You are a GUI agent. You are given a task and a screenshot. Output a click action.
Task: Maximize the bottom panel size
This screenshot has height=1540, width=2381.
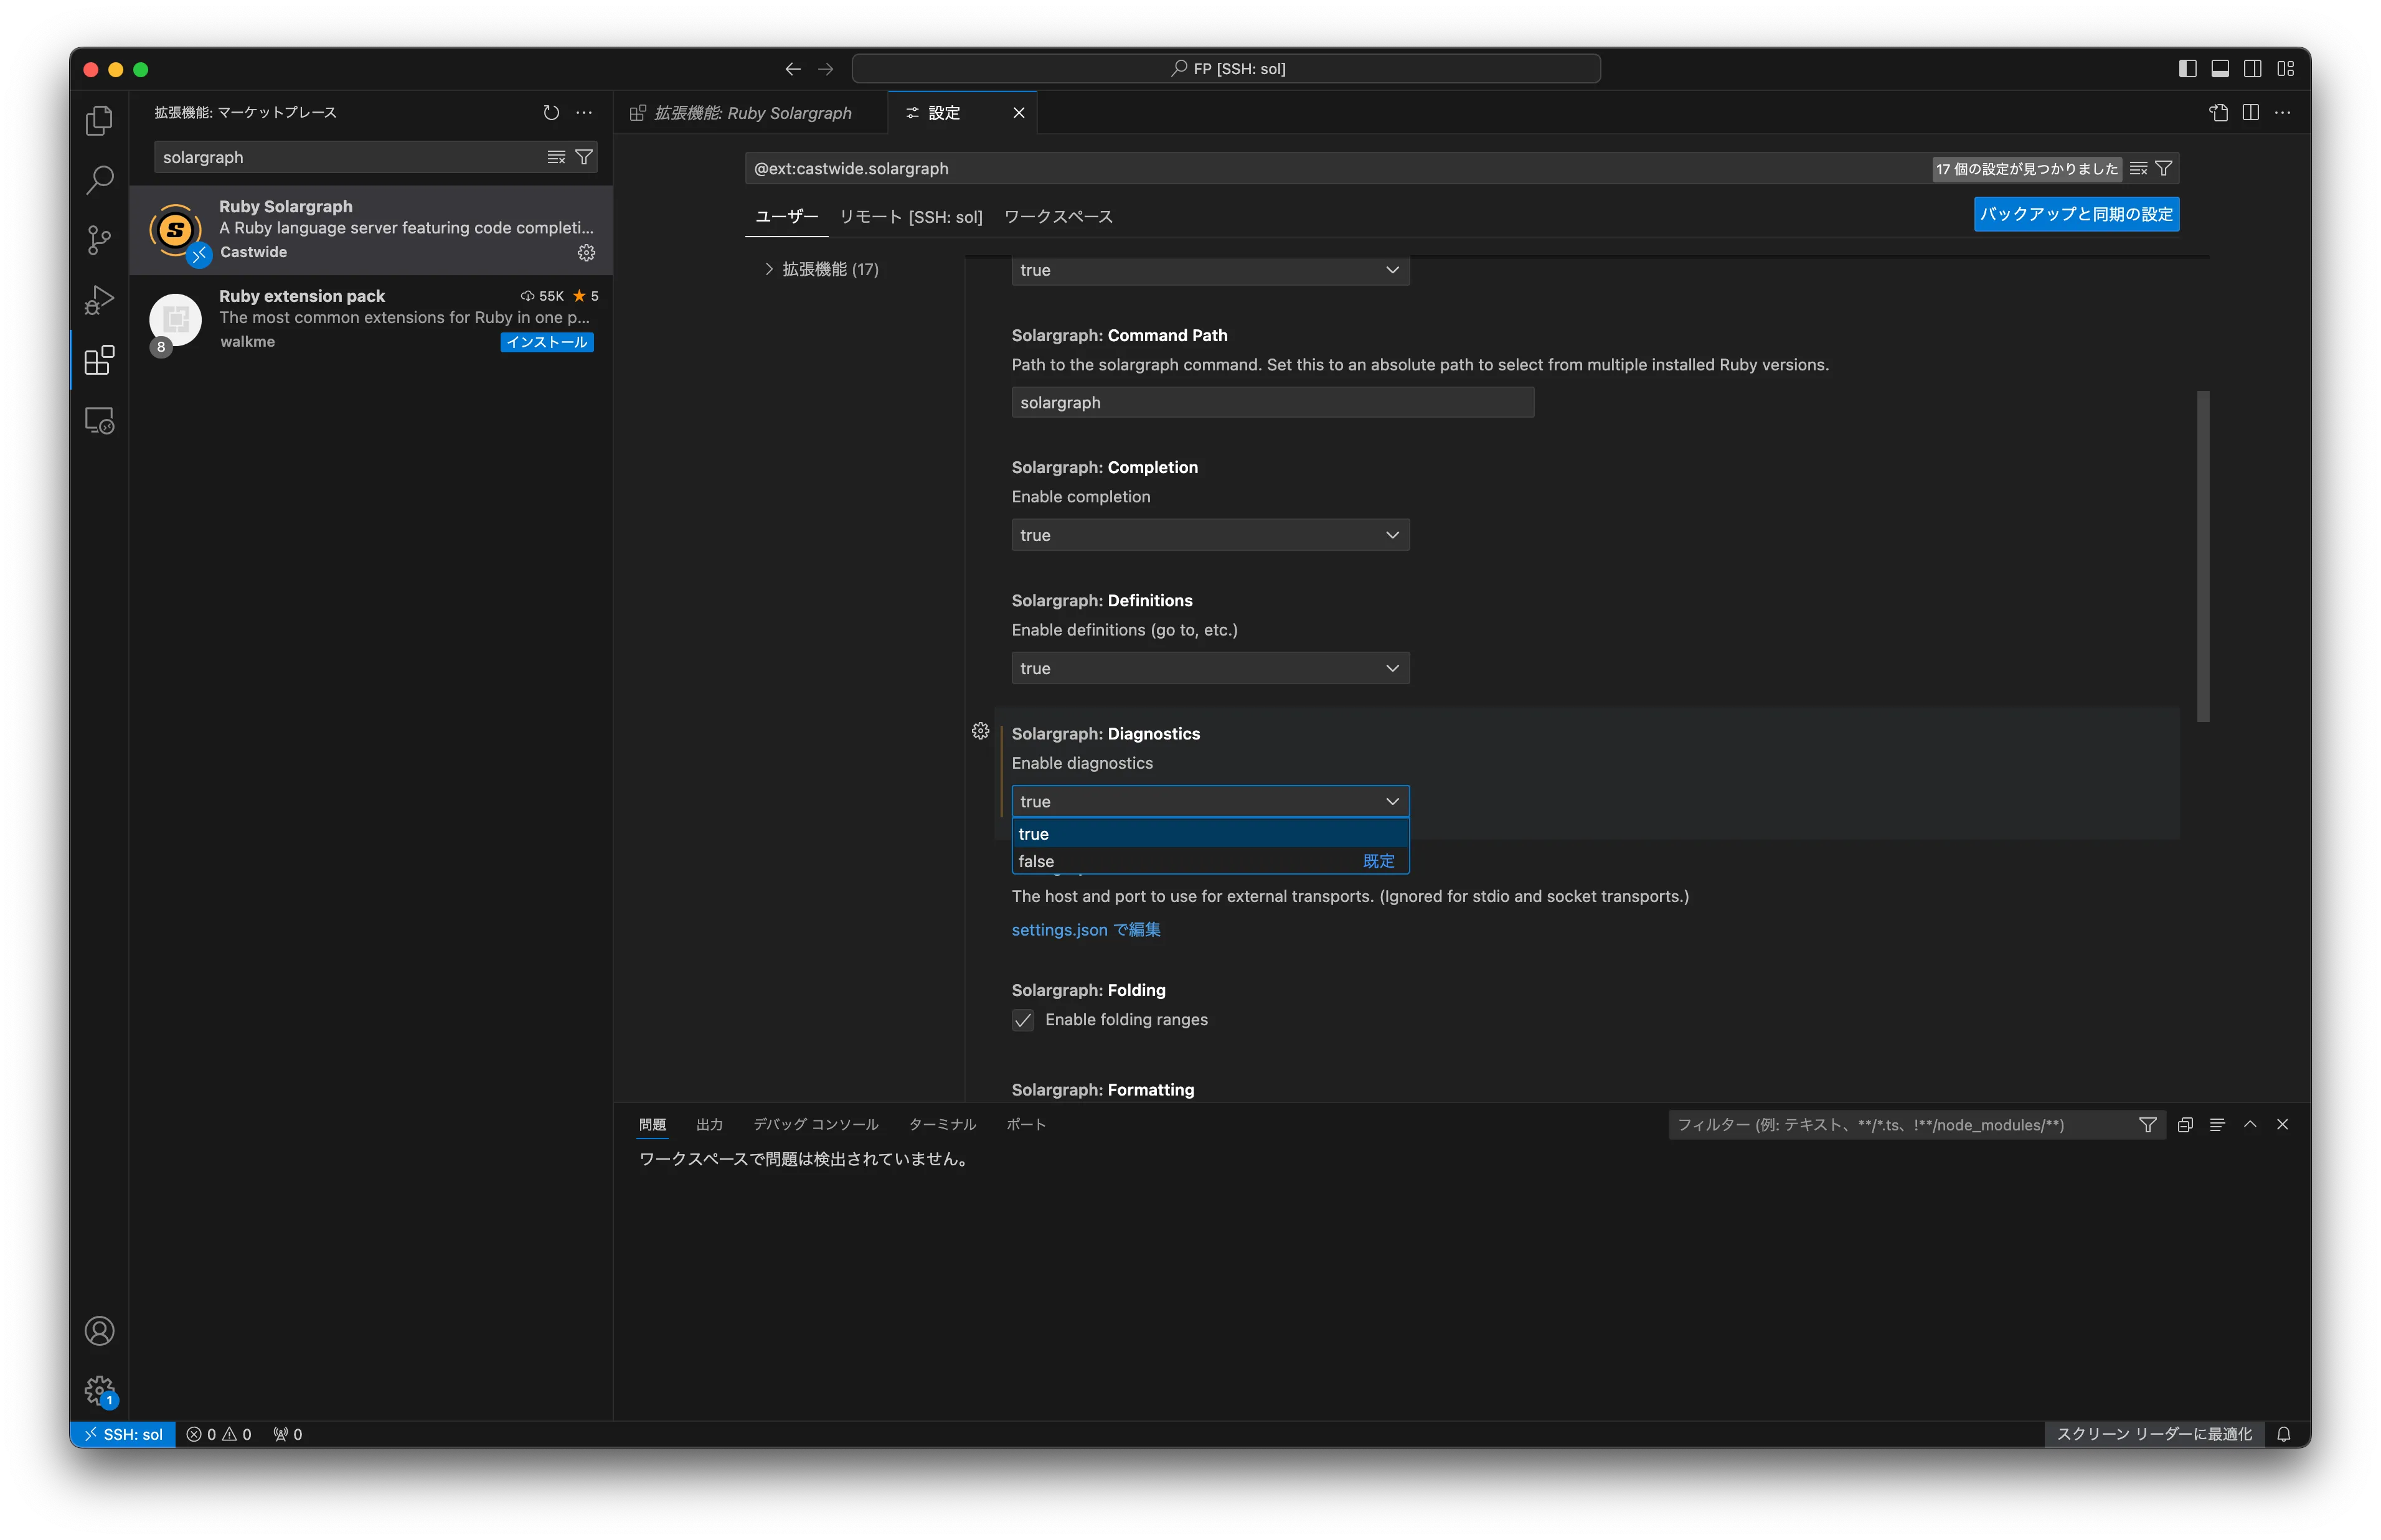2250,1124
